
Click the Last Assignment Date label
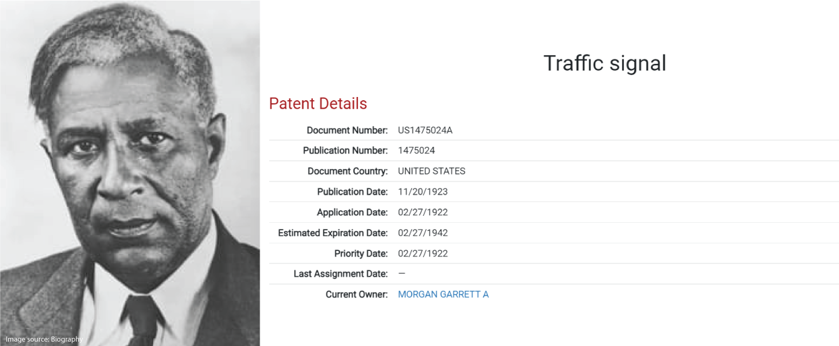pos(341,273)
